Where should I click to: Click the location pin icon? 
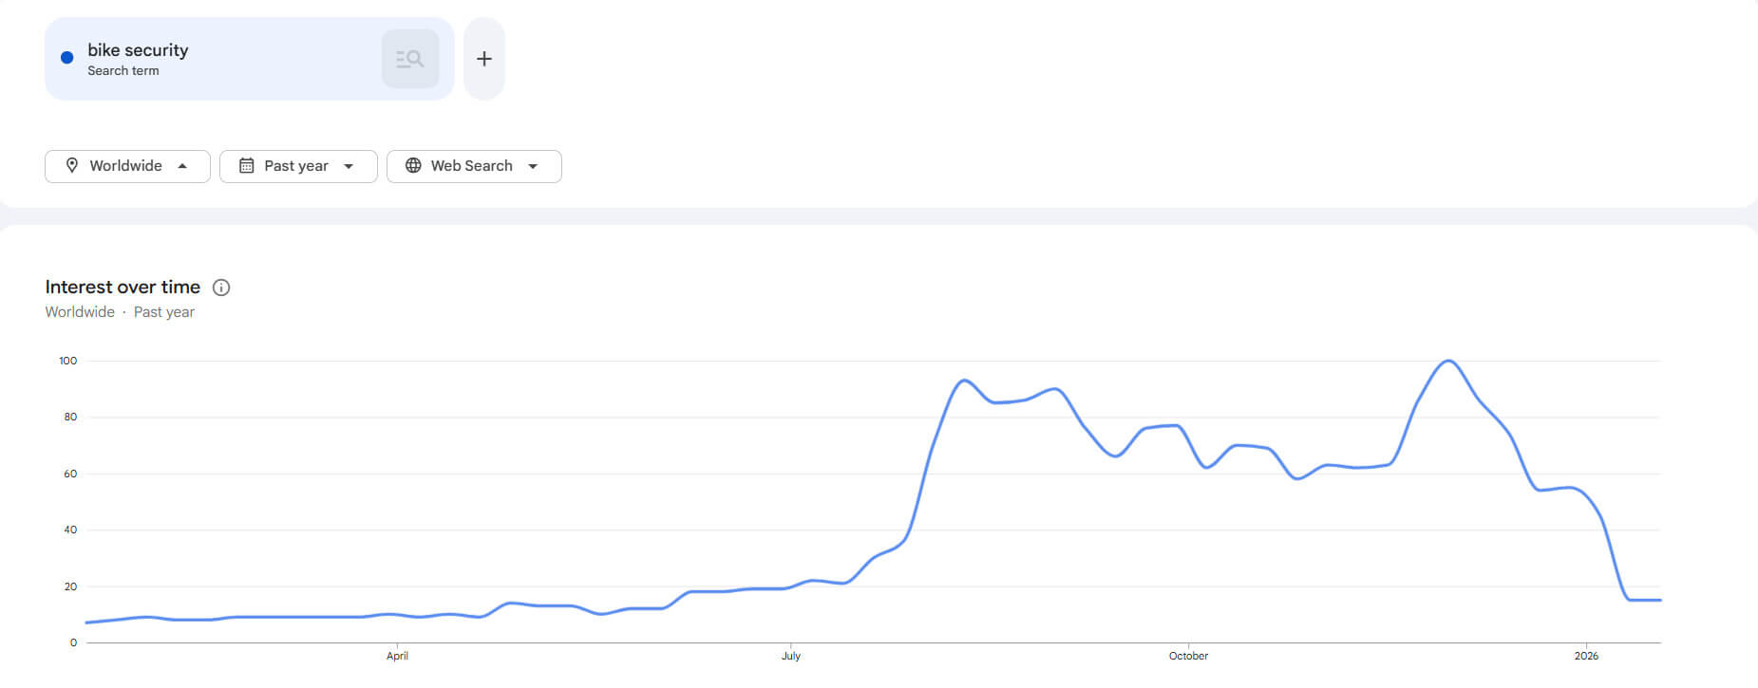click(72, 166)
